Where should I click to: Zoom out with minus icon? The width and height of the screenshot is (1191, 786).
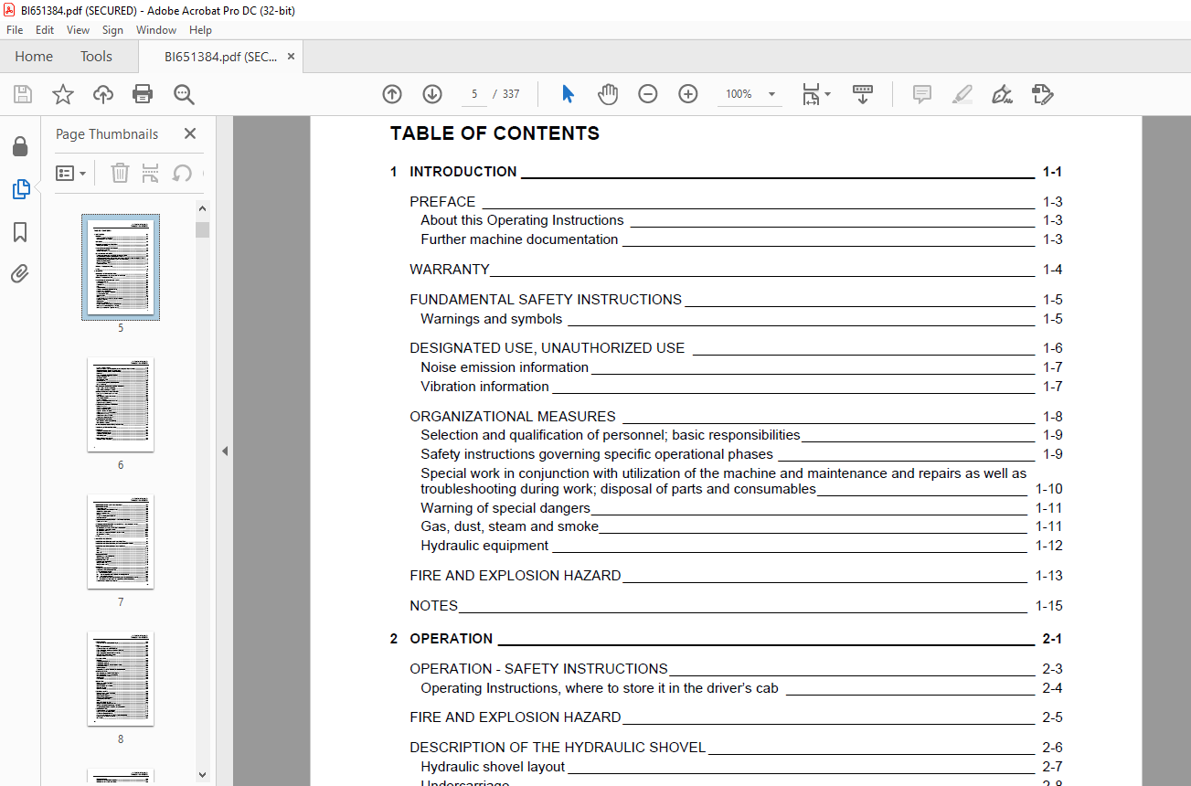(648, 94)
